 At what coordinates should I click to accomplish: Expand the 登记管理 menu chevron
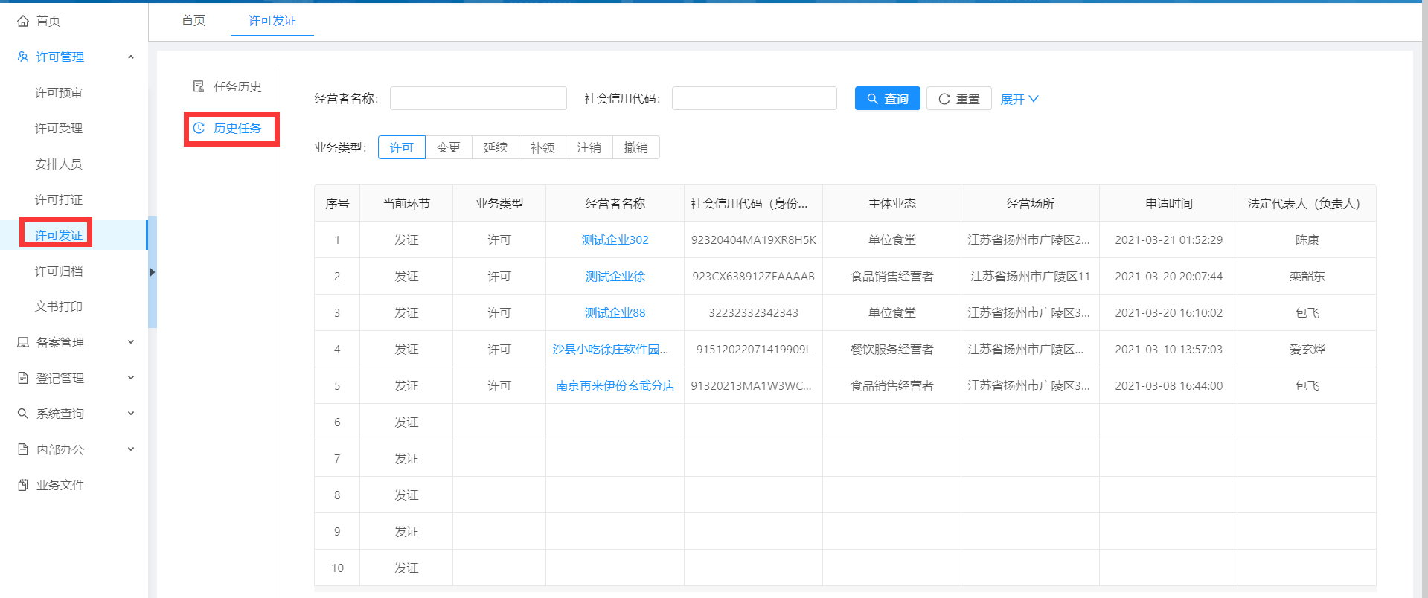131,378
